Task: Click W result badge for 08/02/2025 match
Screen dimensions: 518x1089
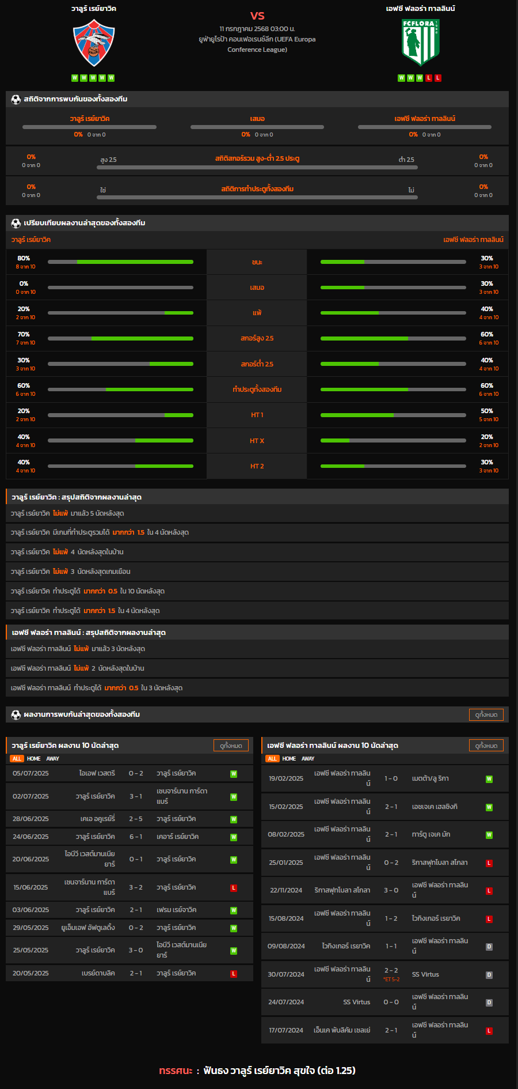Action: pos(489,835)
